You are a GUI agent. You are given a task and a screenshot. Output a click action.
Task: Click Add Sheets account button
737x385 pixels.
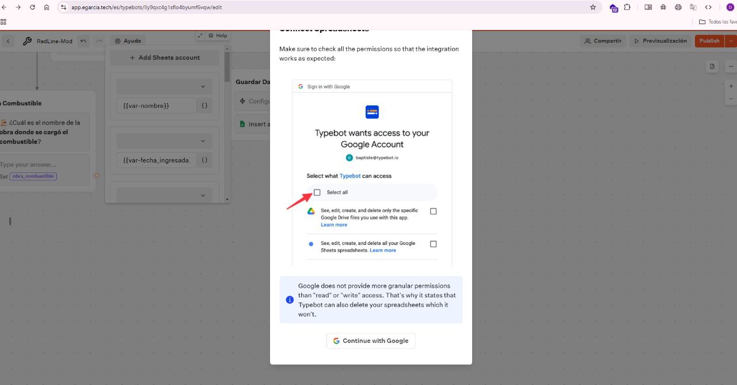pos(165,58)
